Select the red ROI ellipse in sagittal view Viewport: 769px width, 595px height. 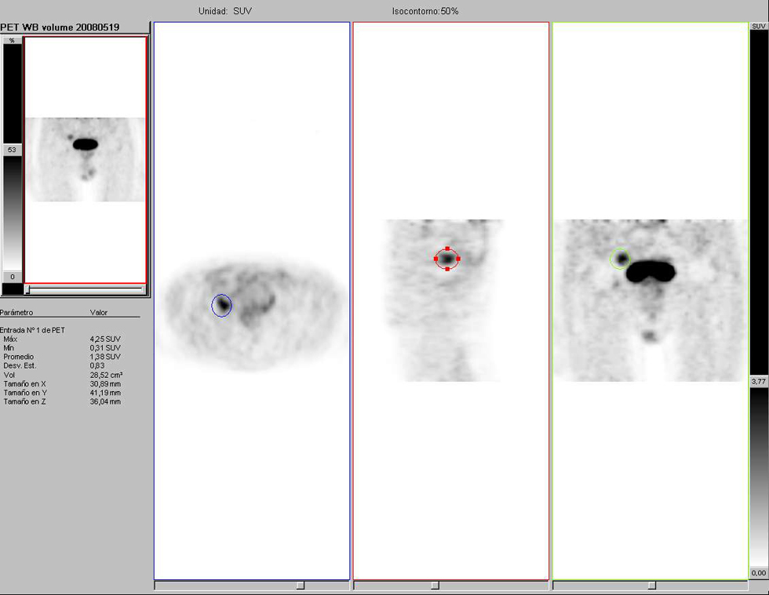[446, 258]
